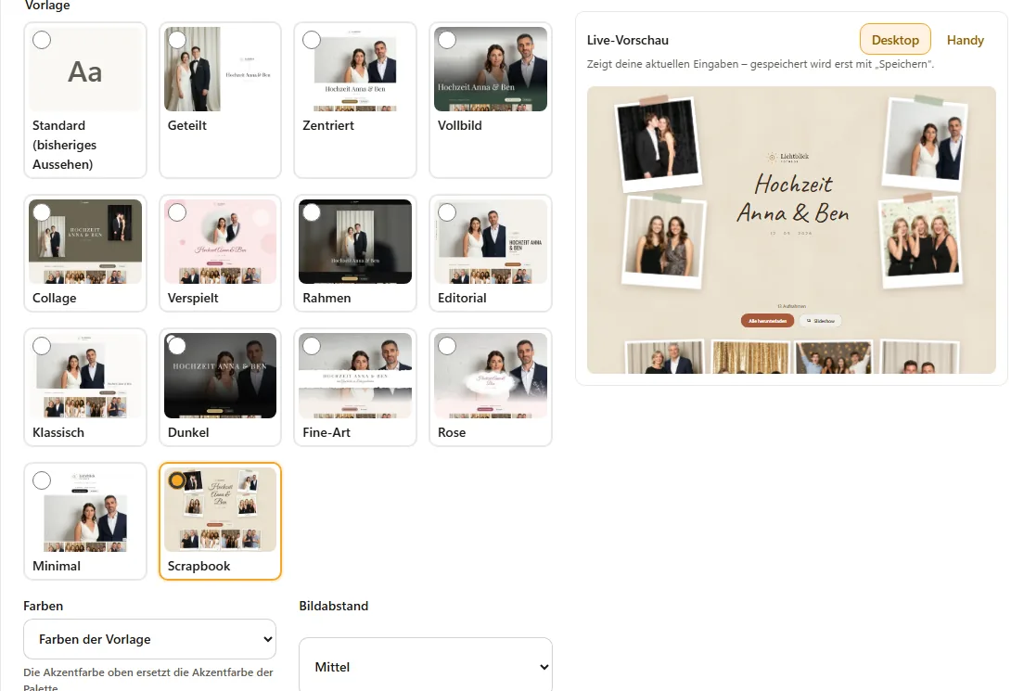Click the Minimal template preview image
This screenshot has height=691, width=1024.
tap(85, 510)
